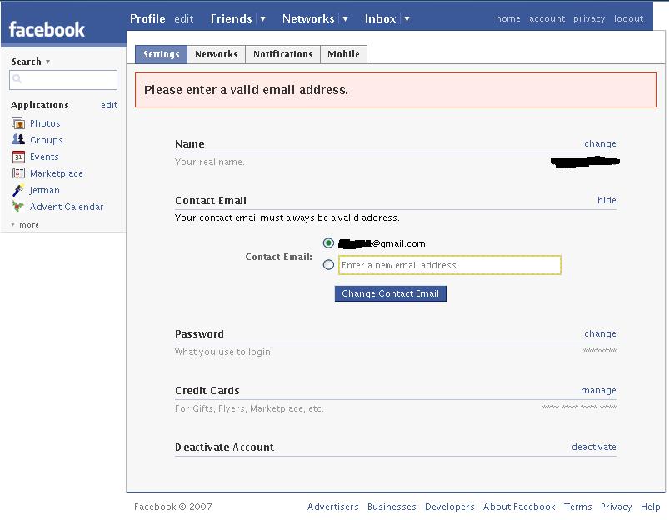Click the Events calendar icon
Image resolution: width=669 pixels, height=520 pixels.
click(x=18, y=157)
